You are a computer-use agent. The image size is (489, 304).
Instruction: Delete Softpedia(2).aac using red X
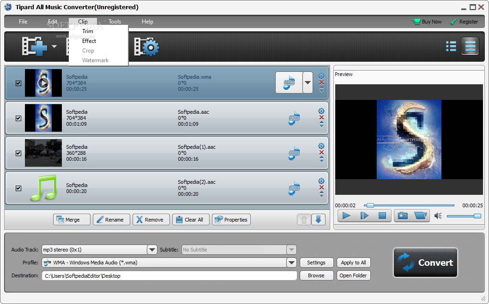(x=321, y=187)
